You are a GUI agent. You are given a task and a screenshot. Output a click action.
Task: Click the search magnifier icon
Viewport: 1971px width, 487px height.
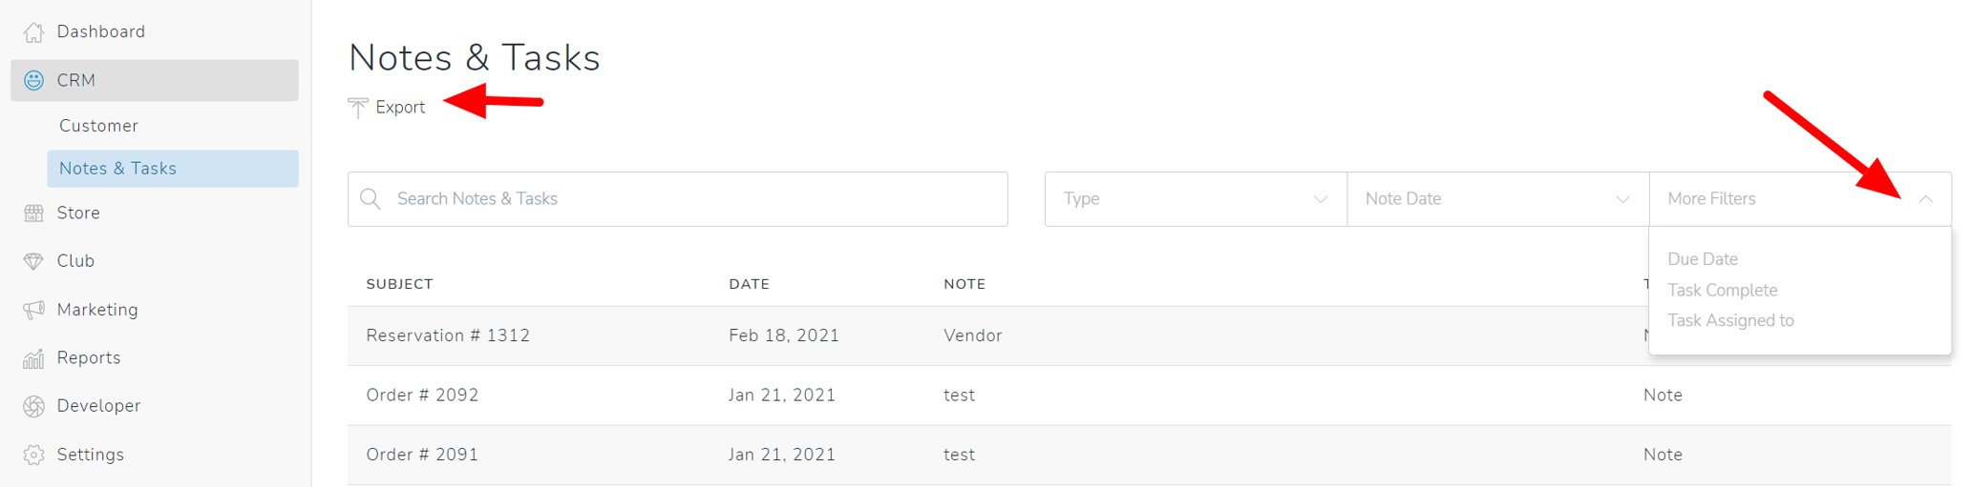(x=371, y=199)
